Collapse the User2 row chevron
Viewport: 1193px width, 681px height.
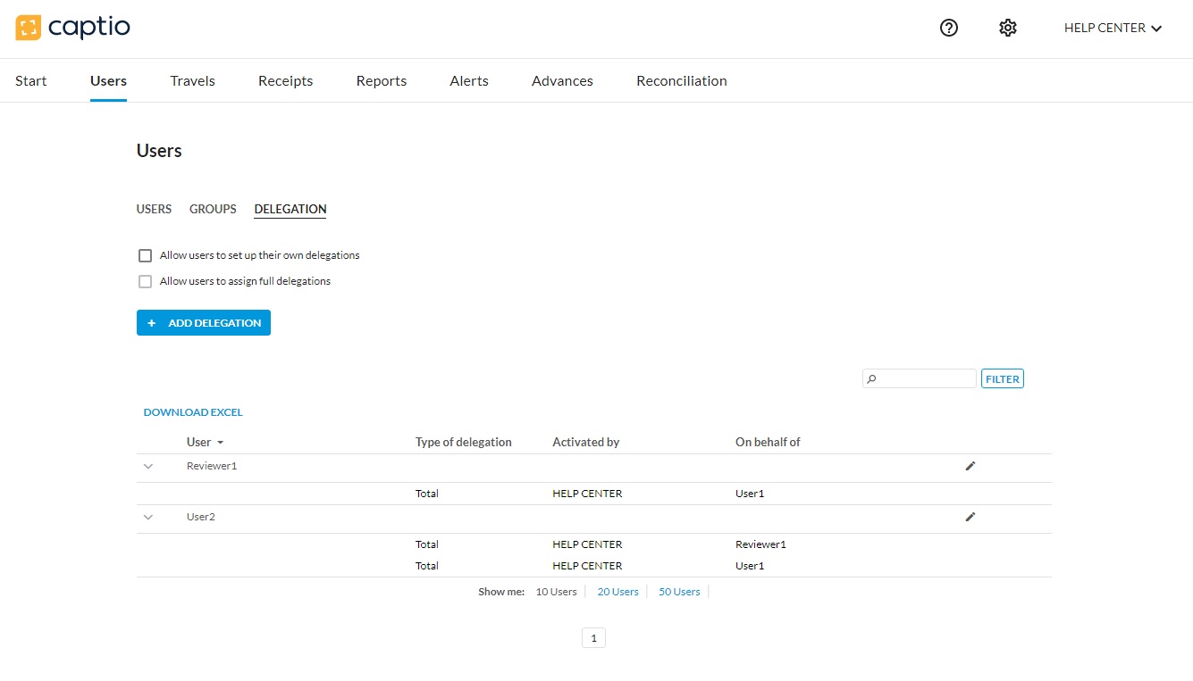pos(148,517)
